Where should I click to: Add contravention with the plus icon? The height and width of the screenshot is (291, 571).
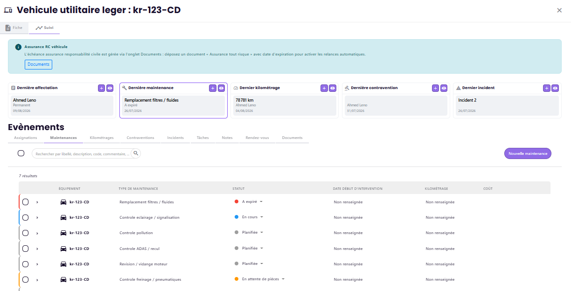click(x=435, y=88)
